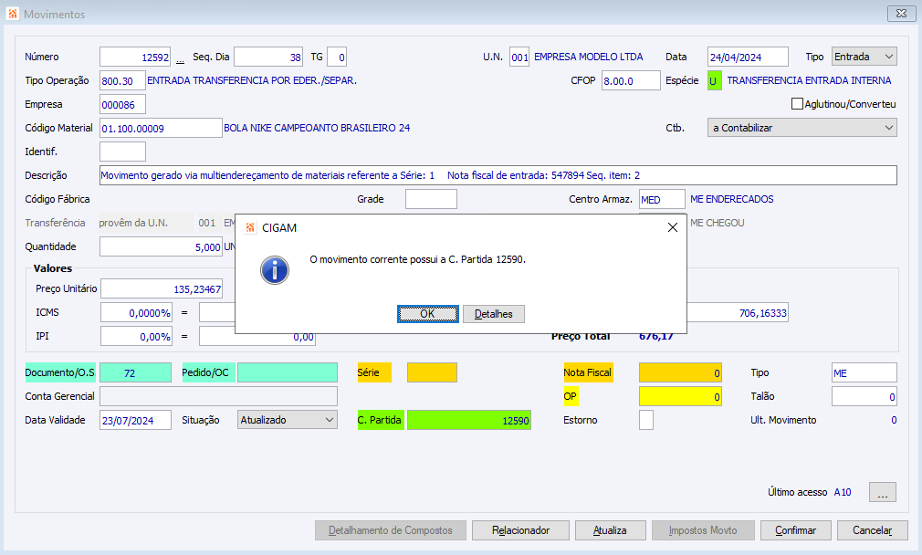Click 'ME ENDERECADOS' text
Screen dimensions: 922x555
[732, 199]
